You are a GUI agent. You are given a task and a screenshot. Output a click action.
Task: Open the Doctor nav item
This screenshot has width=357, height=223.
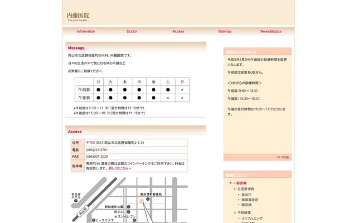tap(132, 31)
